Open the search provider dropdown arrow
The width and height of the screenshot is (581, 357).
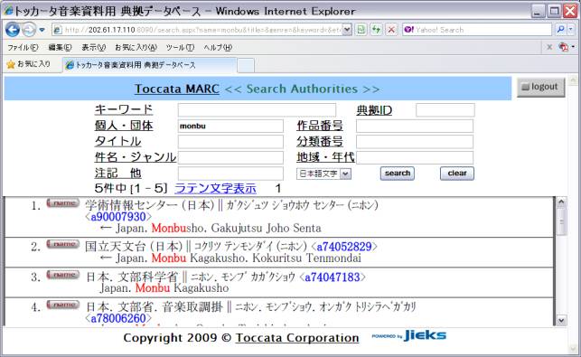[571, 30]
